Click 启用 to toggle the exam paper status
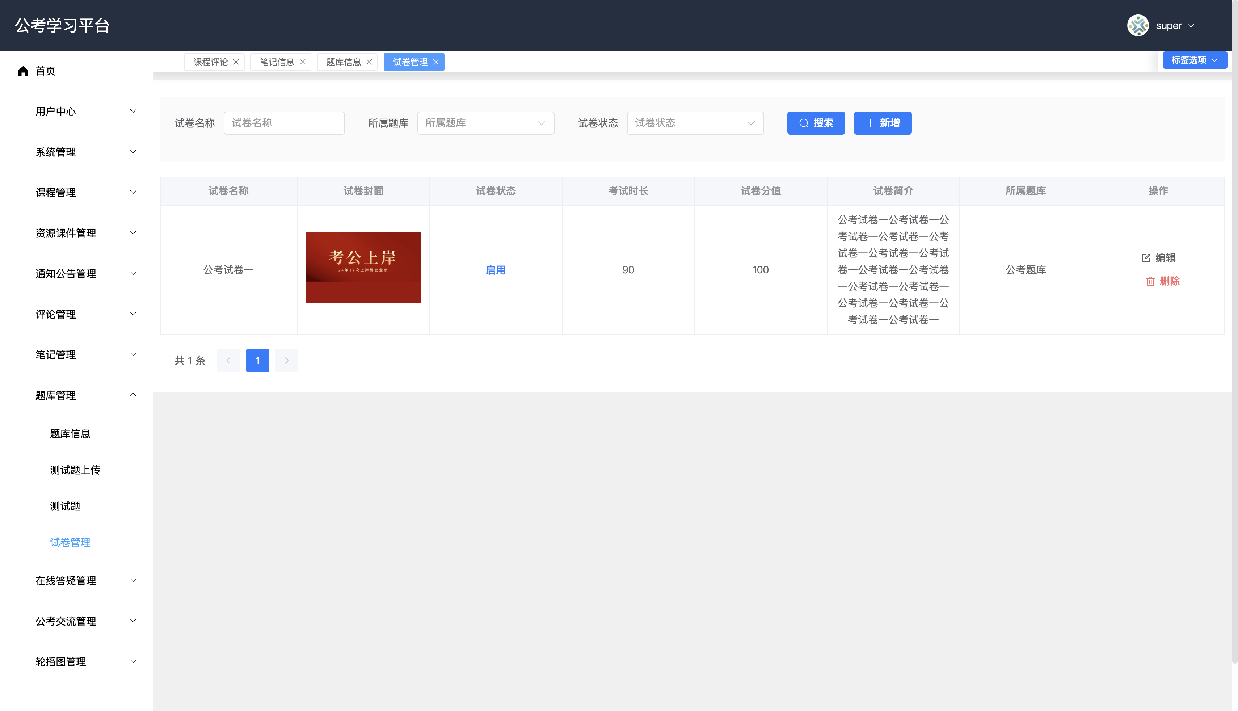Screen dimensions: 1238x711 coord(496,270)
